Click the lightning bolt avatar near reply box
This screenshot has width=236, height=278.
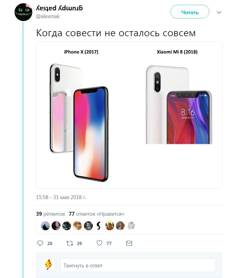(x=48, y=264)
